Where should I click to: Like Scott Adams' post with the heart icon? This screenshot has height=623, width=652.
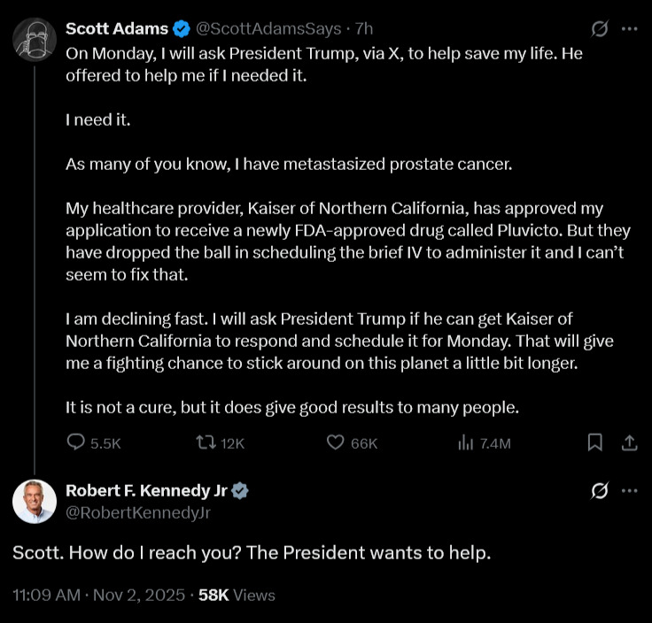pyautogui.click(x=336, y=442)
